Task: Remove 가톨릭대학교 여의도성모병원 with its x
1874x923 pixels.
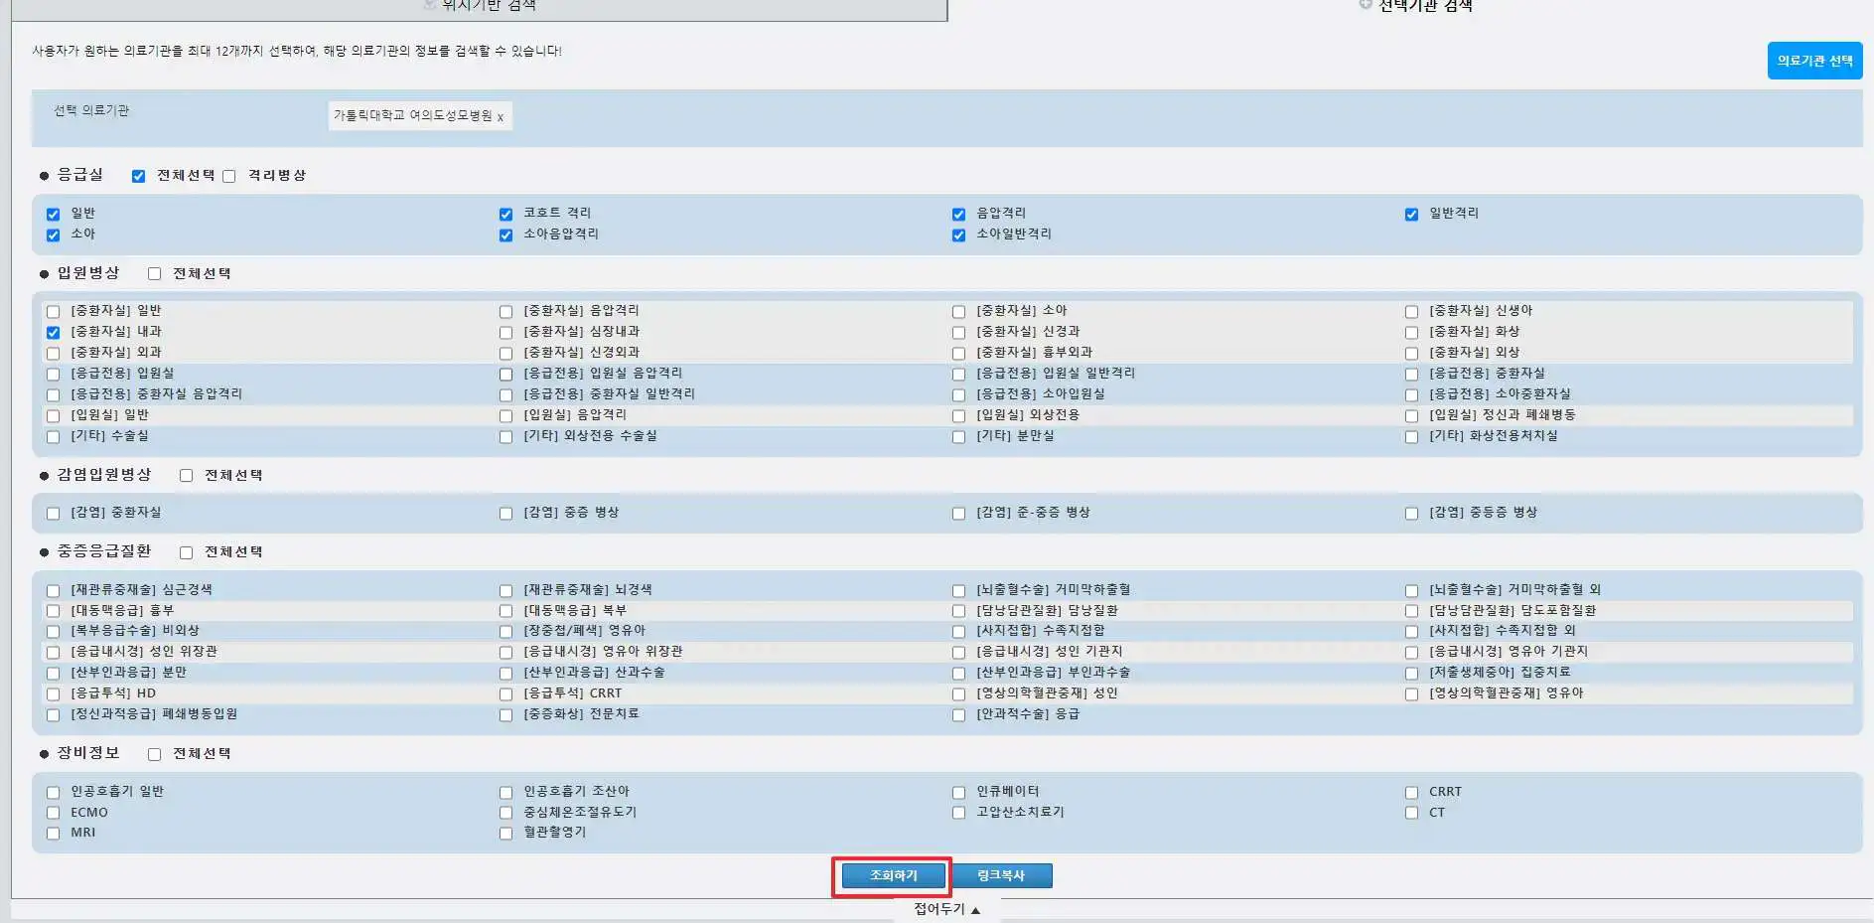Action: click(500, 117)
